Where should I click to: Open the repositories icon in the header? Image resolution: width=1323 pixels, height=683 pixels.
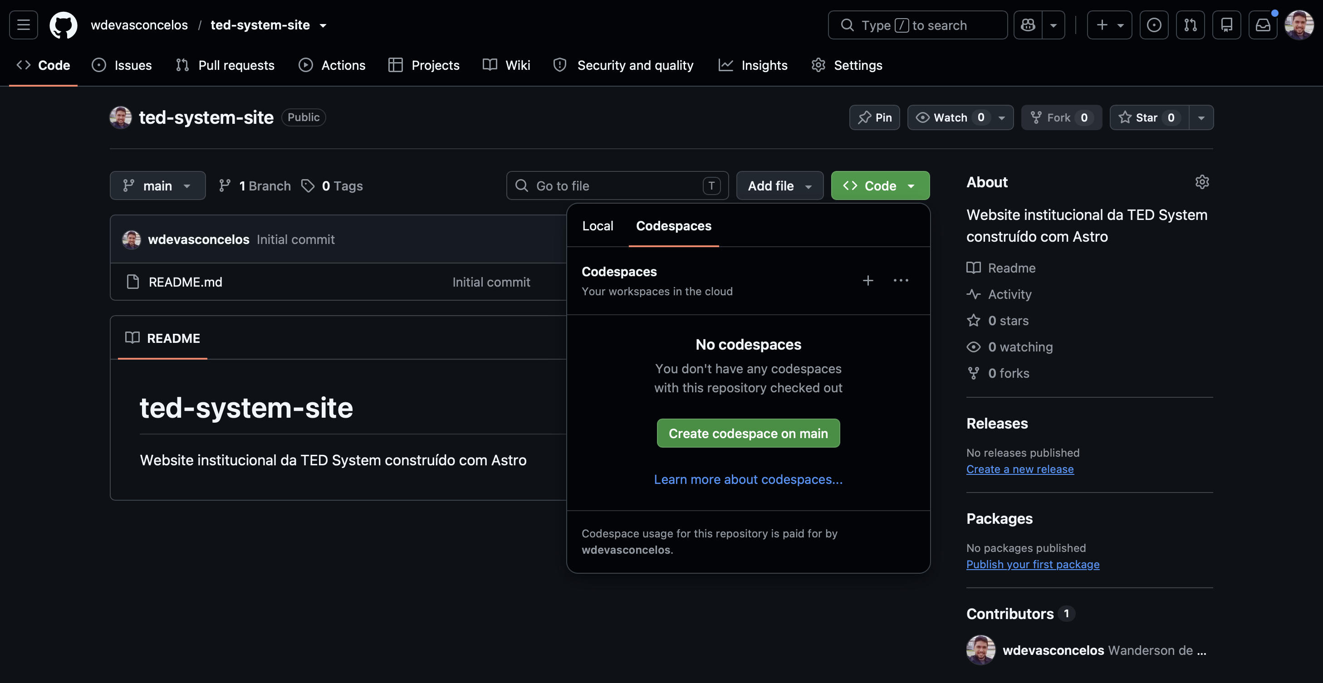click(1227, 24)
